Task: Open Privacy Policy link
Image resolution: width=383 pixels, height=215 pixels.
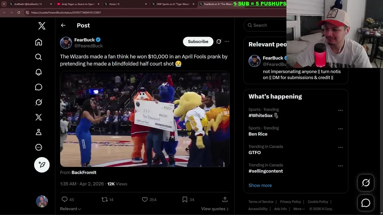Action: (x=291, y=202)
